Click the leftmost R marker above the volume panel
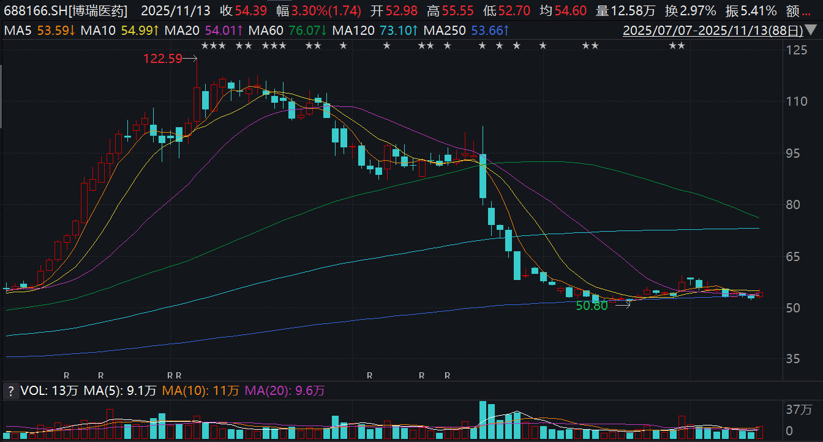Viewport: 823px width, 442px height. click(x=67, y=375)
